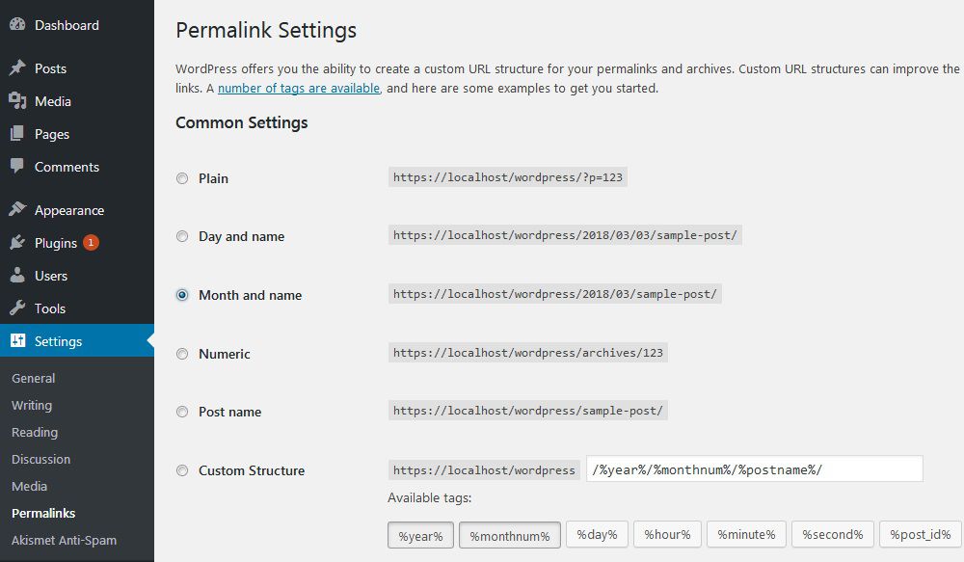
Task: Click the Plugins plug icon
Action: [x=17, y=242]
